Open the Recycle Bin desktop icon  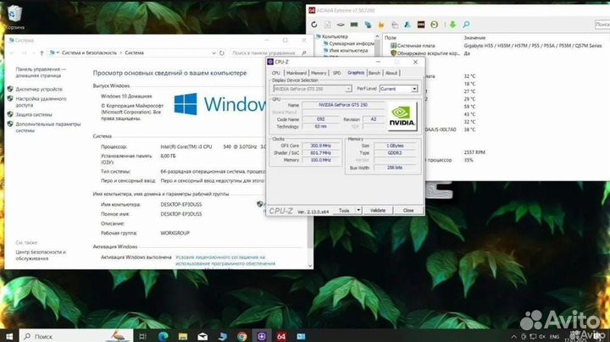[16, 17]
